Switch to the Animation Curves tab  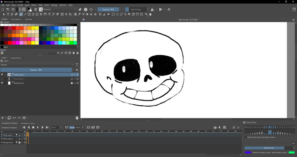point(28,123)
